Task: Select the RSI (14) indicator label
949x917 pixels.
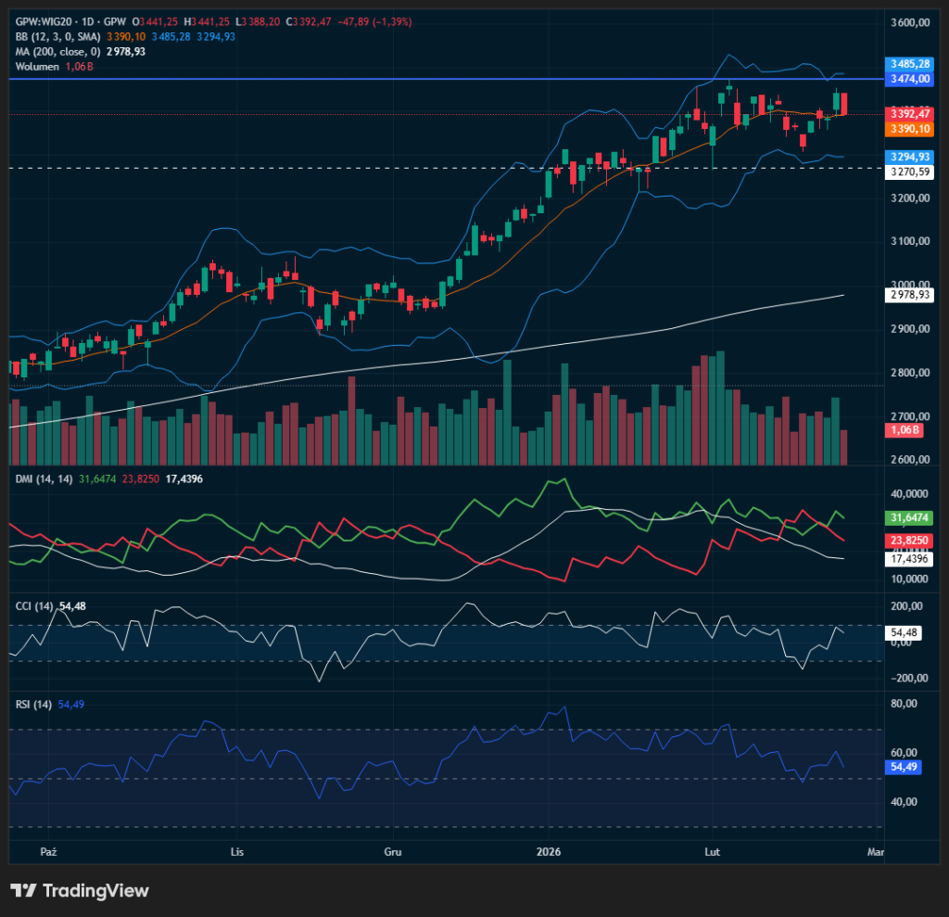Action: tap(33, 705)
